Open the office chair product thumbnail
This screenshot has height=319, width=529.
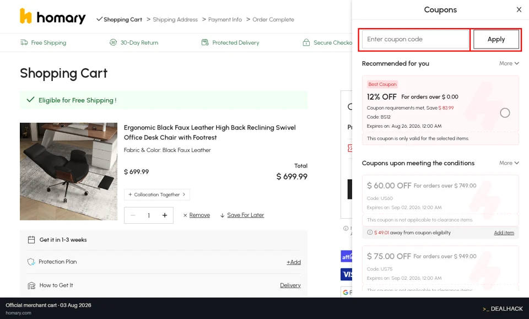(x=68, y=171)
